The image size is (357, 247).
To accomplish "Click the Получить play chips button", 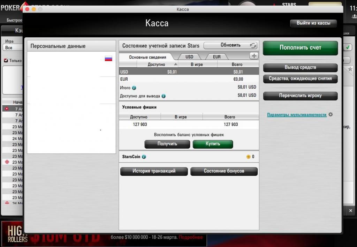I will tap(167, 144).
